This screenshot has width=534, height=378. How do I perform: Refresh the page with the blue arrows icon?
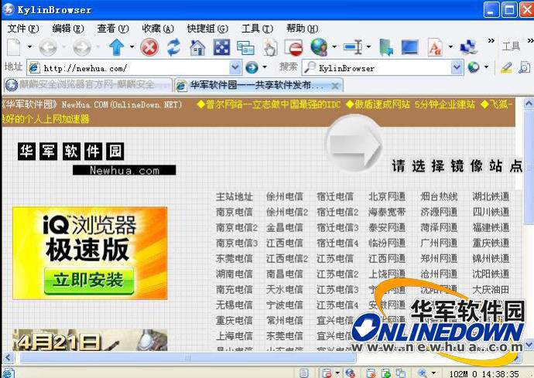173,47
